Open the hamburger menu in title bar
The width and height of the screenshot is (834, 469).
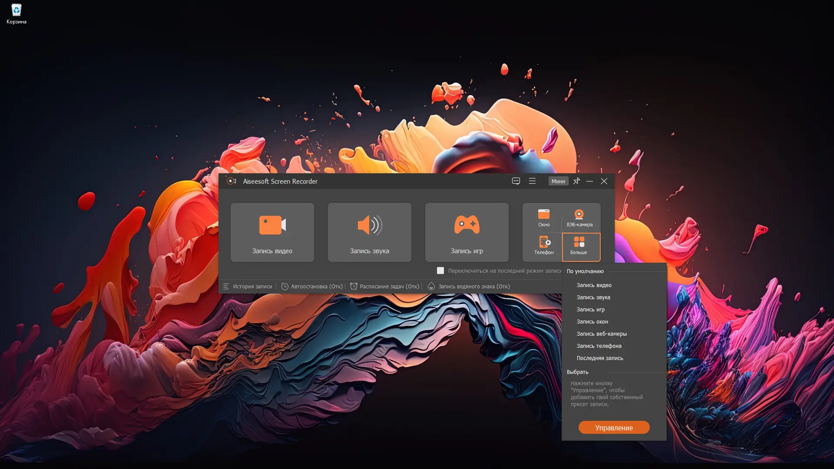tap(532, 181)
